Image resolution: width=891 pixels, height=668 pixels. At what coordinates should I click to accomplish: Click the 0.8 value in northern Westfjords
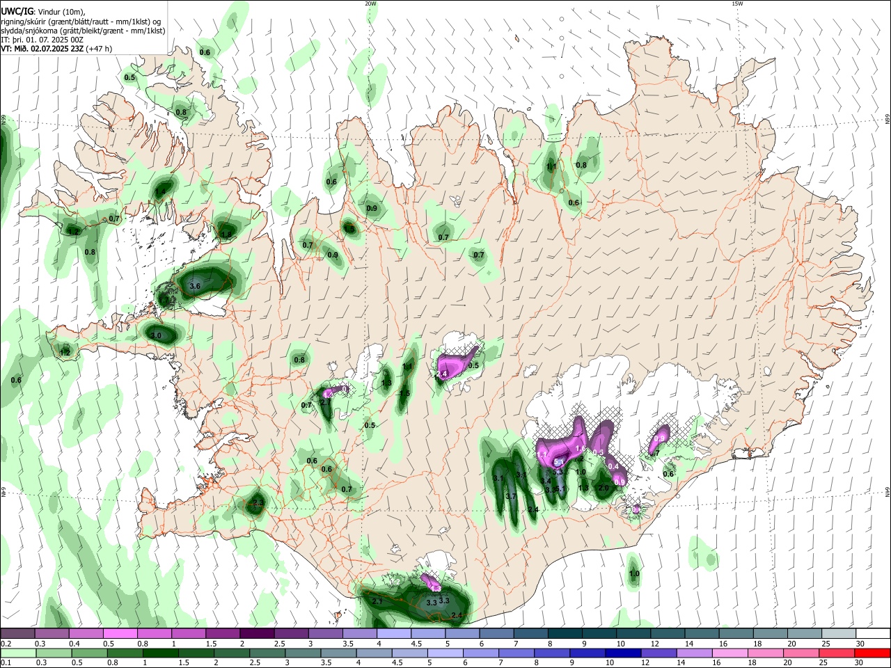point(181,112)
